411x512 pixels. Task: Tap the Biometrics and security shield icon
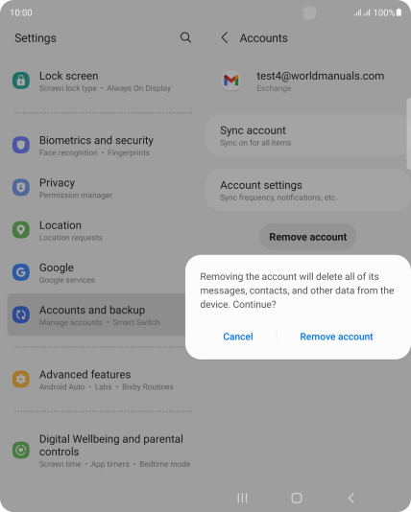(21, 145)
